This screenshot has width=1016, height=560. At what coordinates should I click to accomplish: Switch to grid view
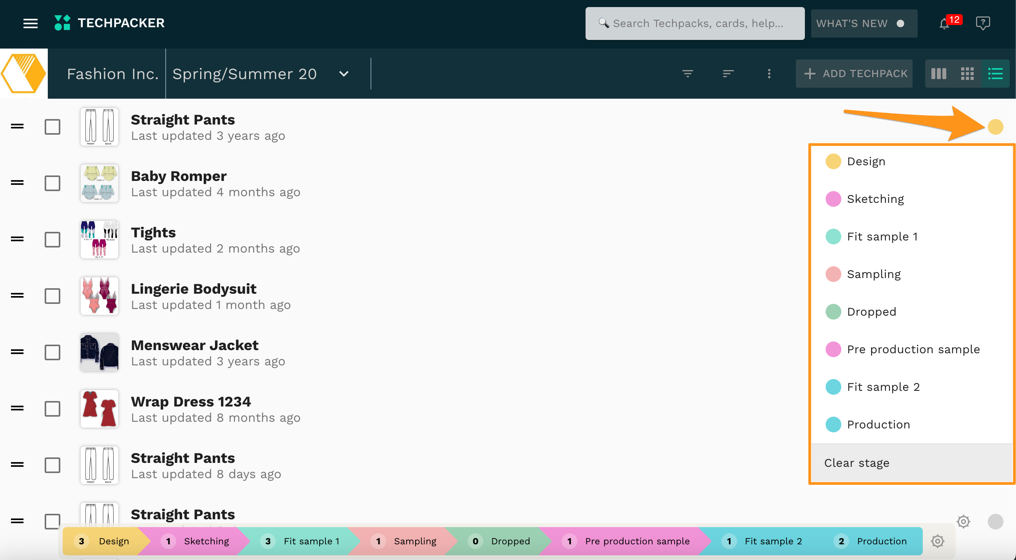pos(967,74)
